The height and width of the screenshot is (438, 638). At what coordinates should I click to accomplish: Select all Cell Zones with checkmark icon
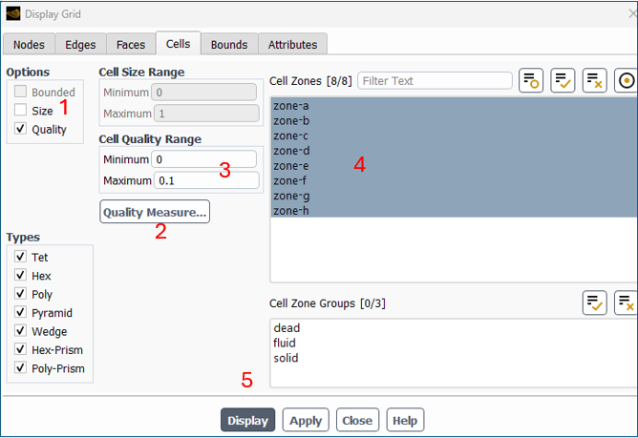pos(563,81)
